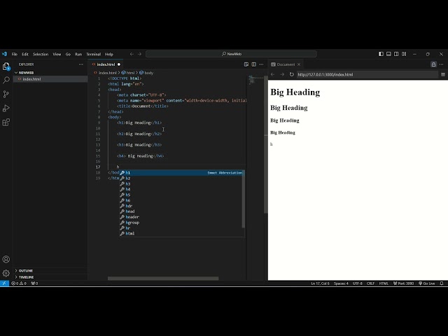Click the VS Code logo icon

(4, 54)
